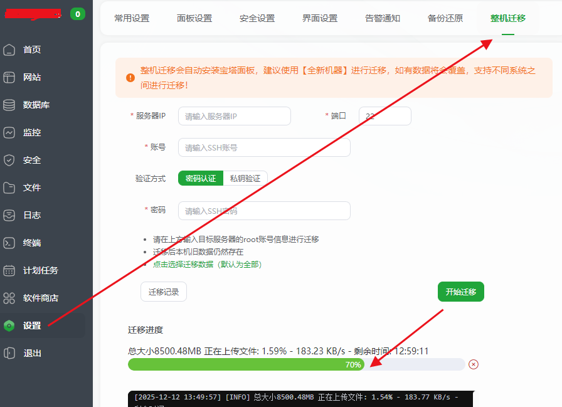562x407 pixels.
Task: Select 密码认证 authentication method
Action: [x=200, y=178]
